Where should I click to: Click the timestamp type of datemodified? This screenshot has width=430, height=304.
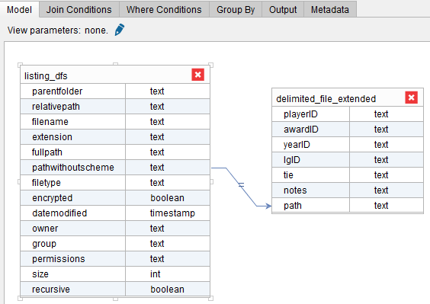click(172, 213)
